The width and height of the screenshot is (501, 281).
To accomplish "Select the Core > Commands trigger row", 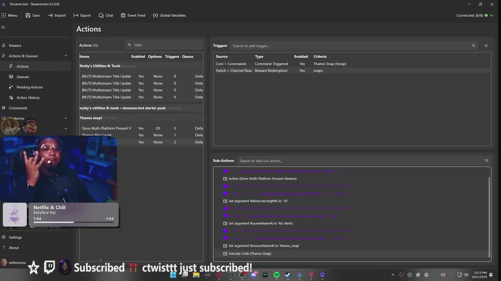I will (x=352, y=64).
